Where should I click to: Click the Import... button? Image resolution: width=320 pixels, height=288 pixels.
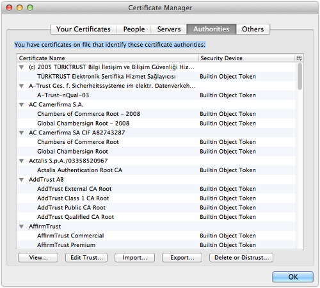[135, 258]
